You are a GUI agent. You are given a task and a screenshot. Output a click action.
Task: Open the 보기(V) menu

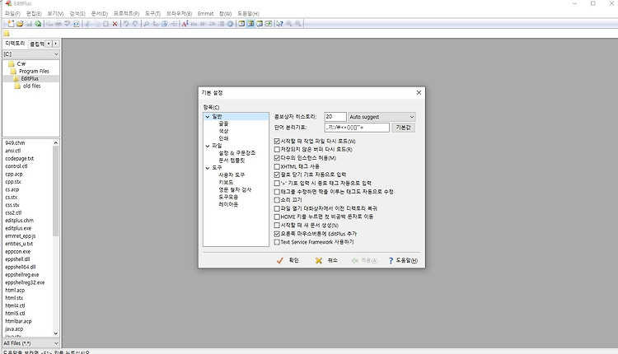(55, 13)
